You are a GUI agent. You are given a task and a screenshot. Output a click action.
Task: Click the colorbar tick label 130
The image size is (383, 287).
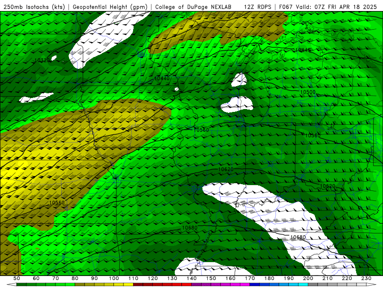[172, 278]
